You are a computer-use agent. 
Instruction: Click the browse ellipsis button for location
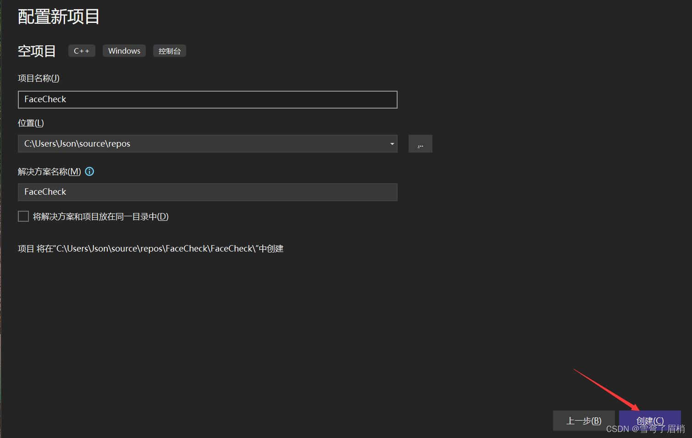(x=420, y=144)
